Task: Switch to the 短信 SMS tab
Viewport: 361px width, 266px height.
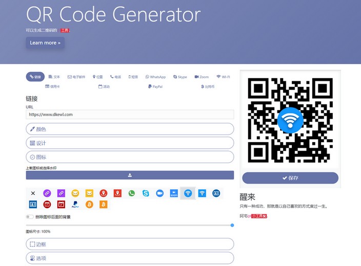Action: [133, 77]
